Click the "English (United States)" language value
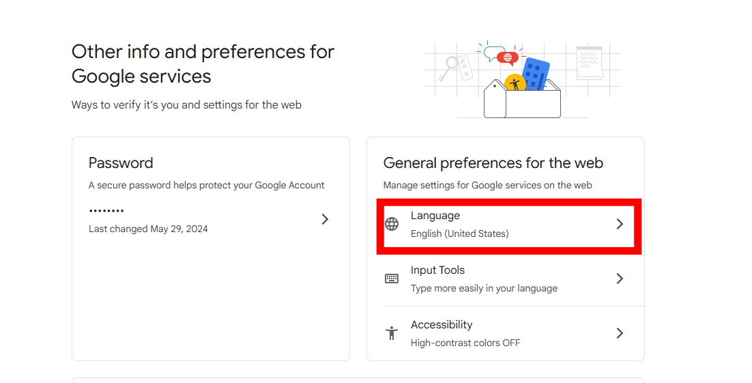The width and height of the screenshot is (752, 383). 460,233
